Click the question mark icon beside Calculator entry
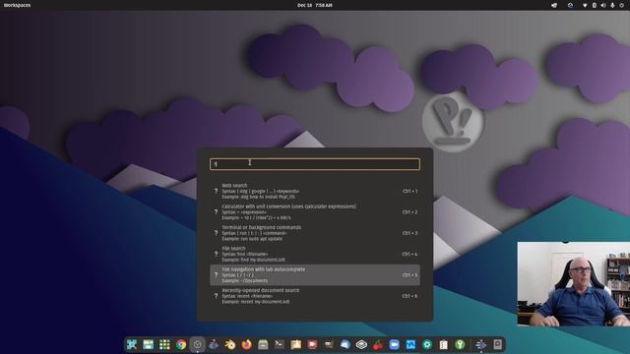 click(x=216, y=212)
